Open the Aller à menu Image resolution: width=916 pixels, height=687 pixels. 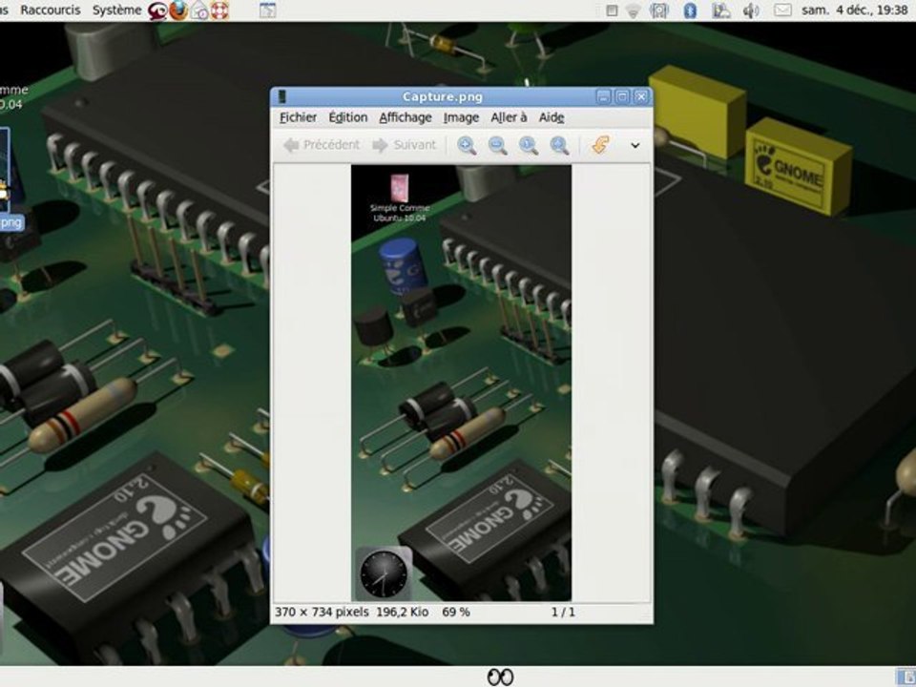509,117
